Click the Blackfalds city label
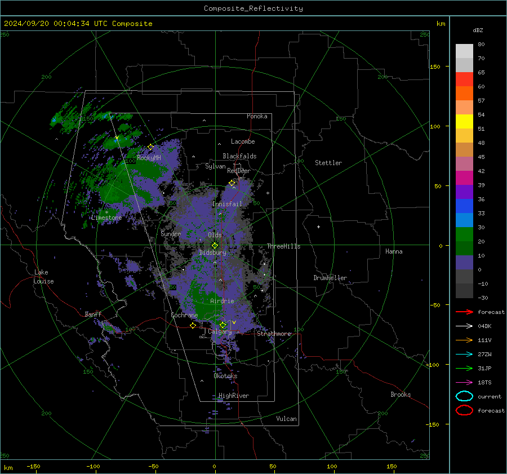The image size is (507, 474). 239,156
